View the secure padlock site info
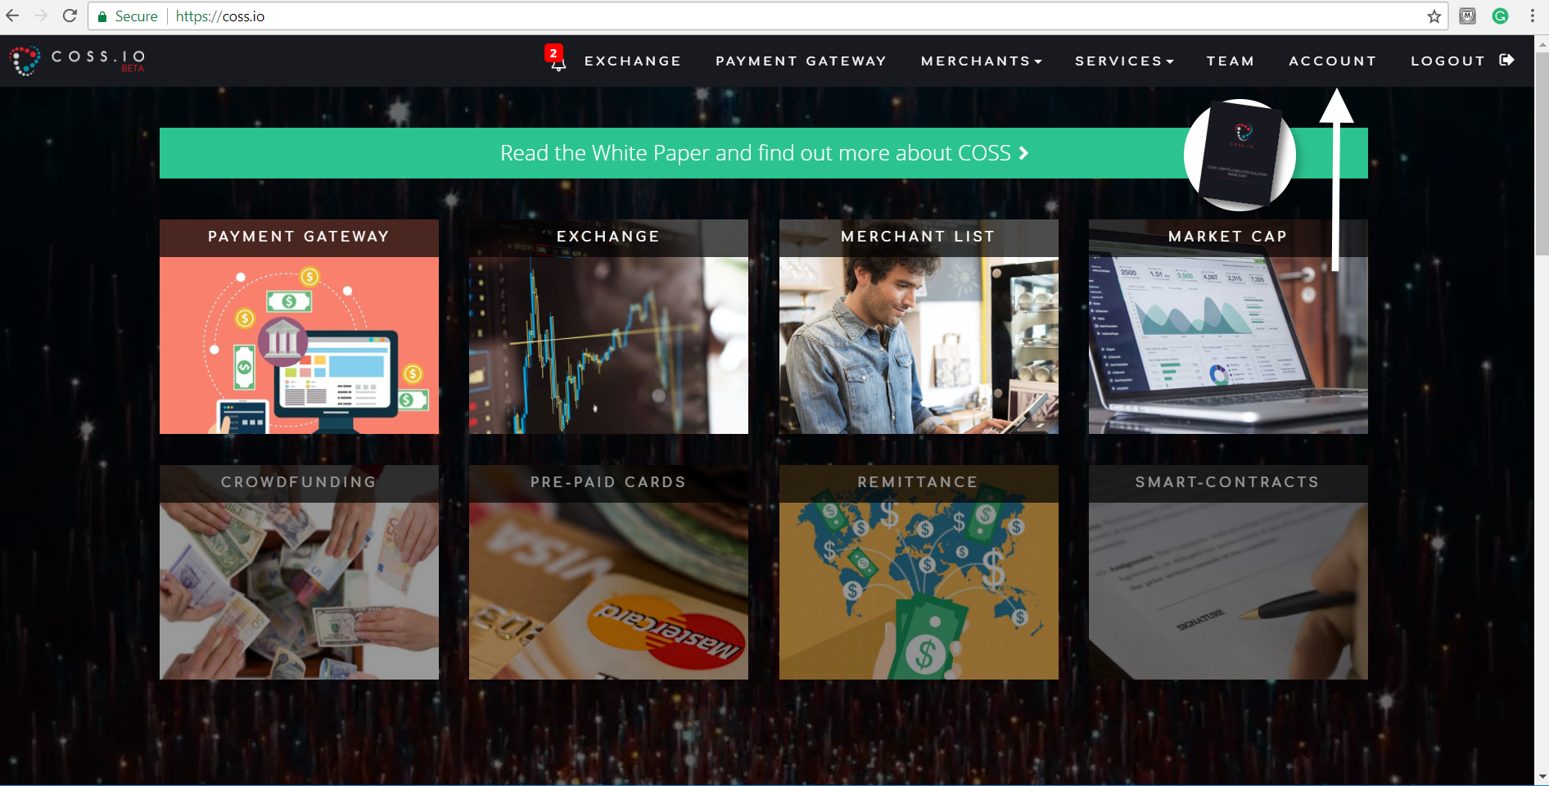 click(102, 16)
